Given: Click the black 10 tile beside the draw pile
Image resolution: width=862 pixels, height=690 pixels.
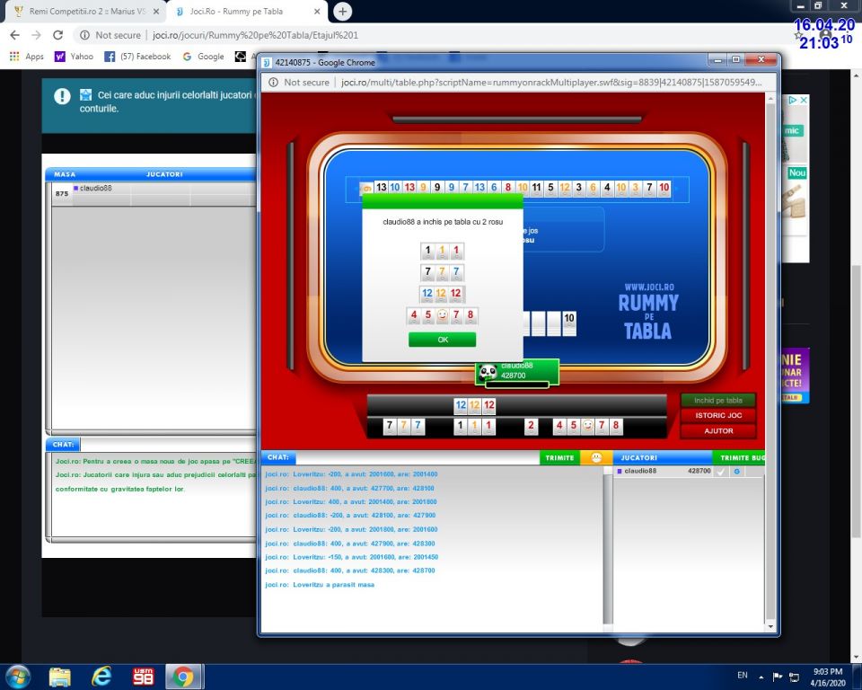Looking at the screenshot, I should [x=569, y=323].
